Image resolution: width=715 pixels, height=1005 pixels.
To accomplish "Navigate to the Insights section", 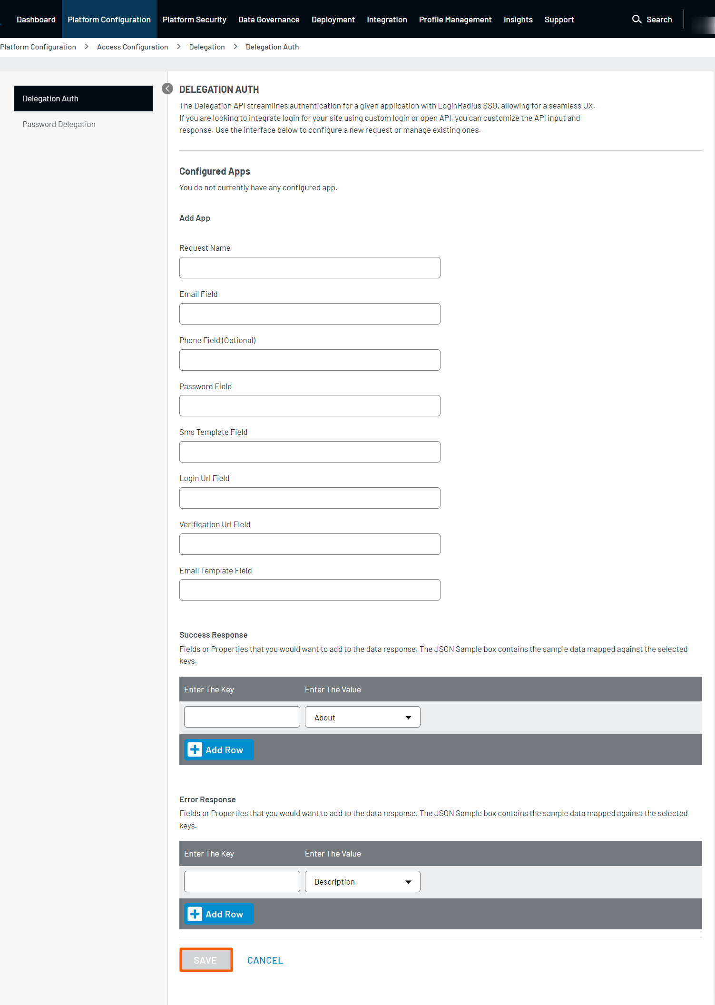I will coord(518,19).
